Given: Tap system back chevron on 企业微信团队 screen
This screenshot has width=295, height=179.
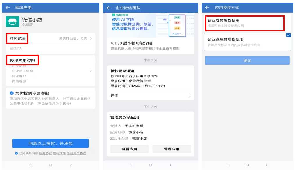Looking at the screenshot, I should coord(171,165).
